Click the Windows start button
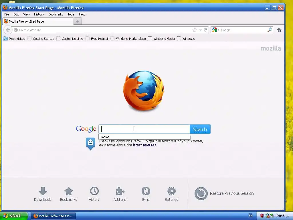Image resolution: width=293 pixels, height=220 pixels. [13, 216]
